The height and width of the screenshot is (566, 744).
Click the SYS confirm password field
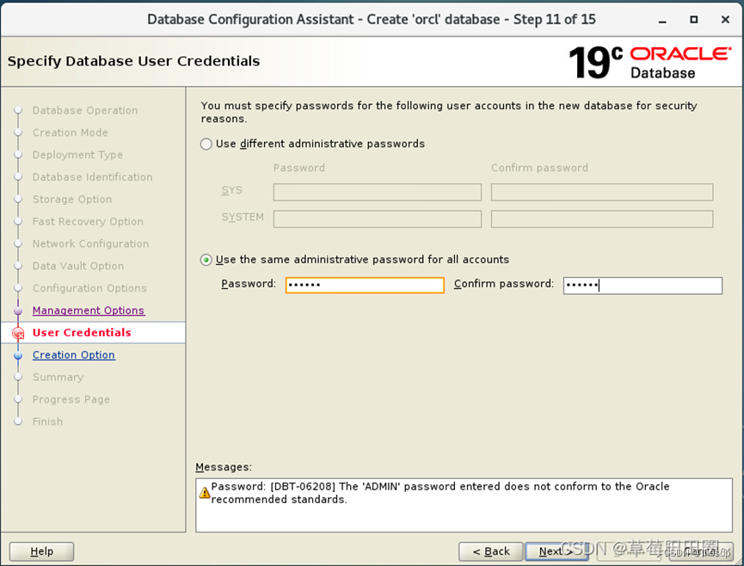click(602, 192)
